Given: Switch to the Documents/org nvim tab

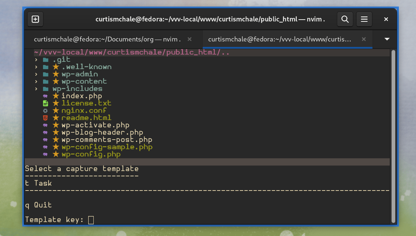Looking at the screenshot, I should (107, 39).
